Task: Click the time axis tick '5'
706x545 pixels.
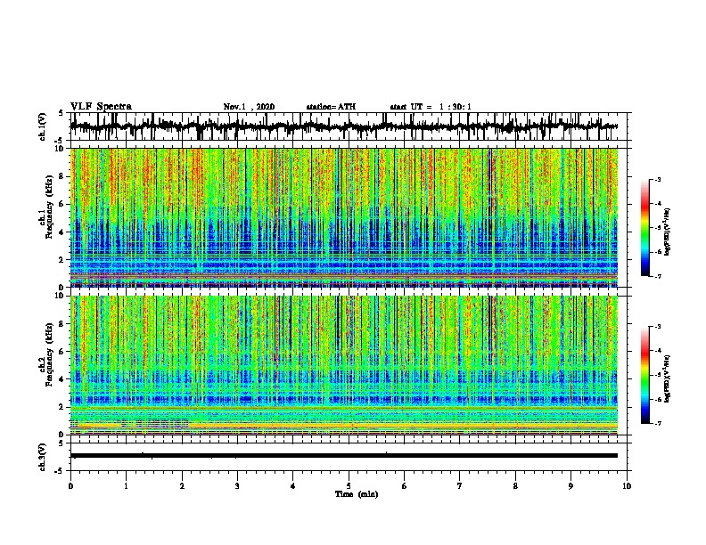Action: (349, 486)
